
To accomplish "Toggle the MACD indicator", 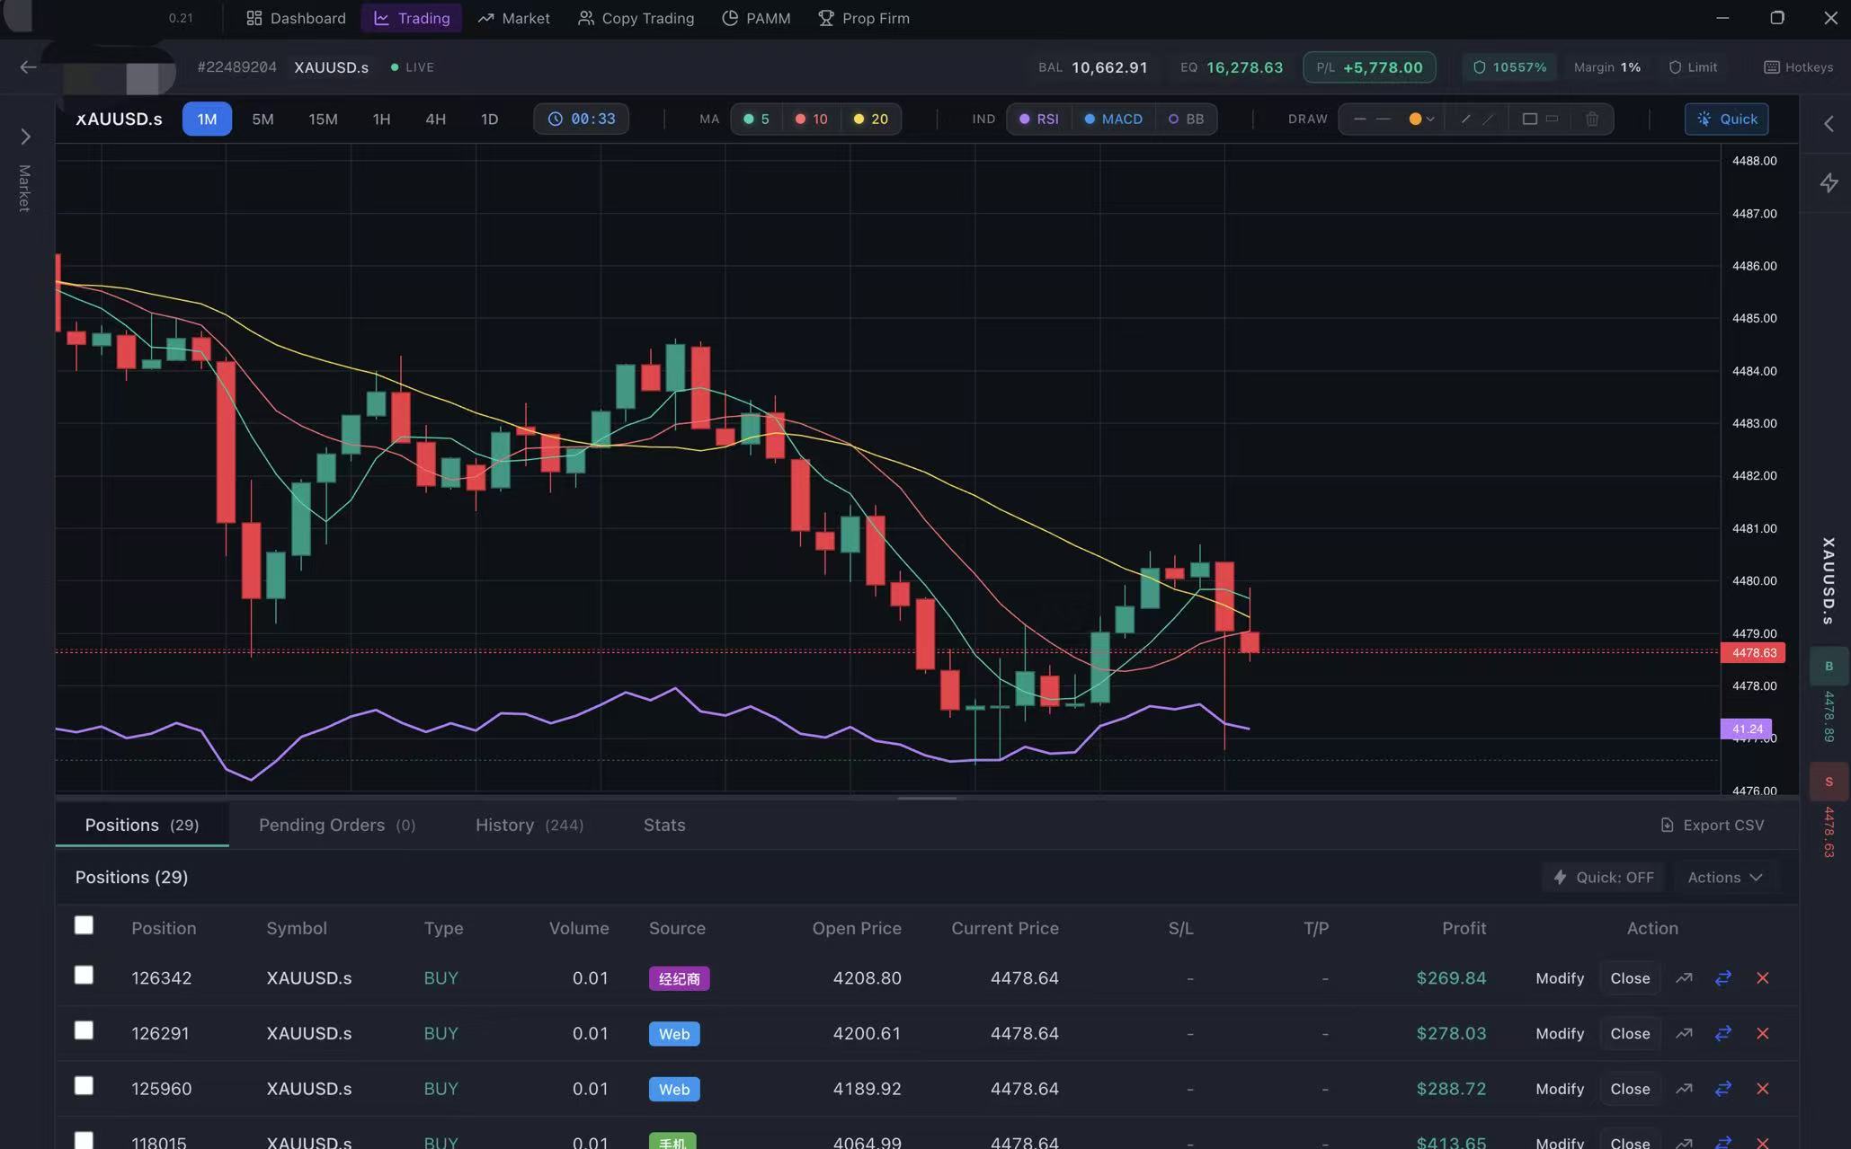I will pos(1113,119).
